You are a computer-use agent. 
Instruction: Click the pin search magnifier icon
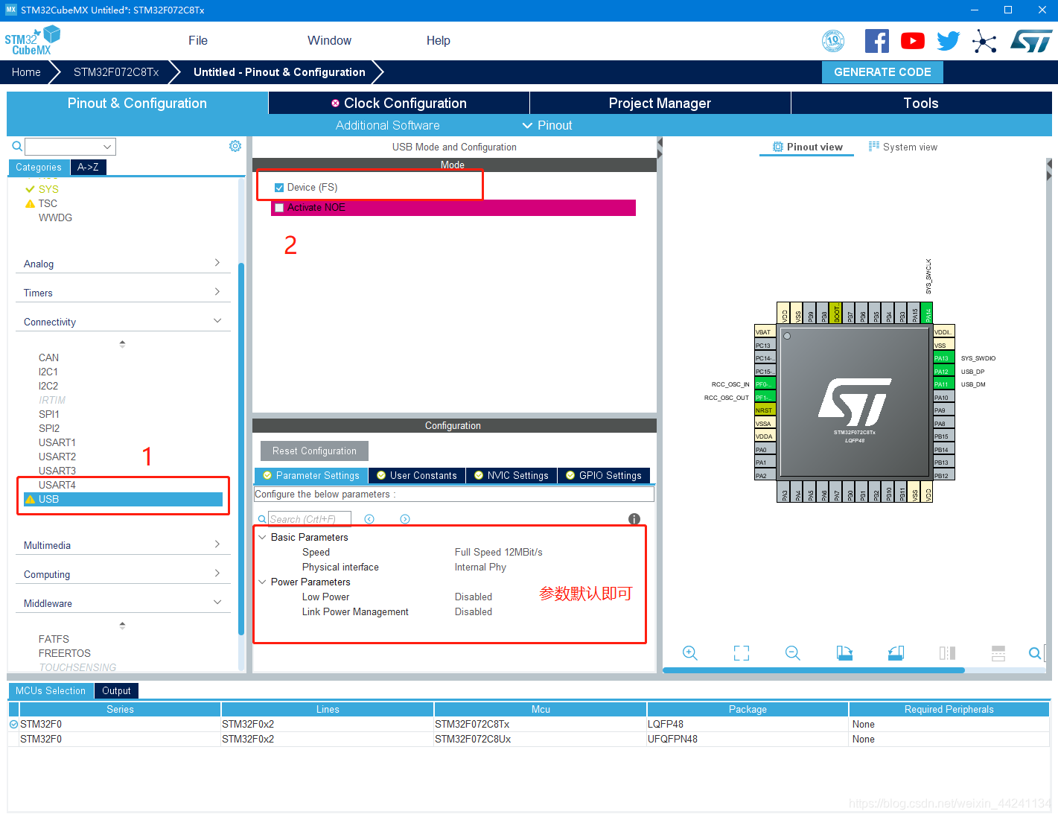click(x=1035, y=653)
